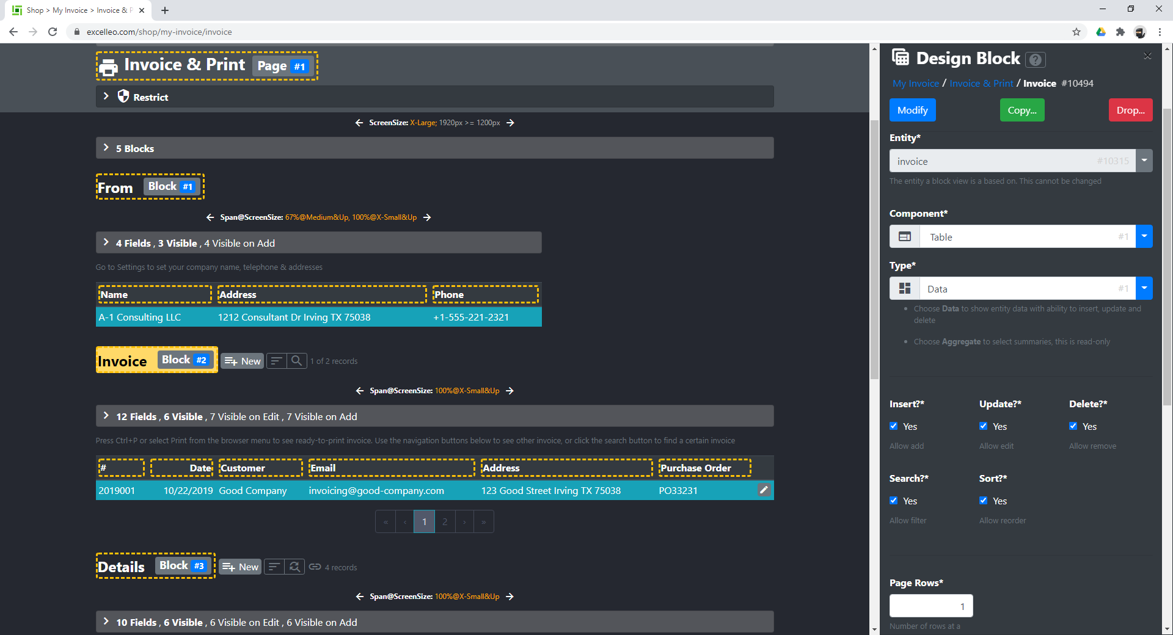
Task: Expand the 5 Blocks section
Action: (x=435, y=148)
